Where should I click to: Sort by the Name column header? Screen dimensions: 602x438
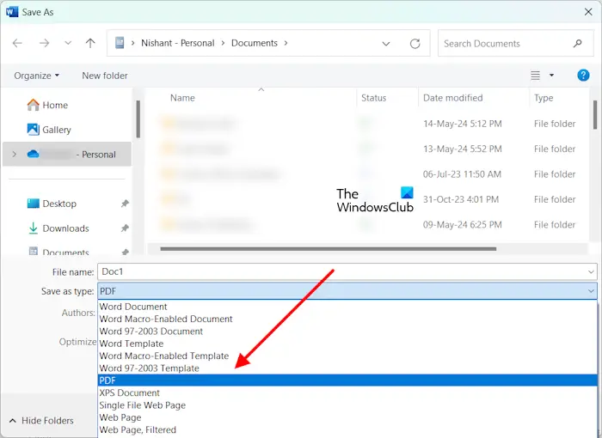click(182, 98)
